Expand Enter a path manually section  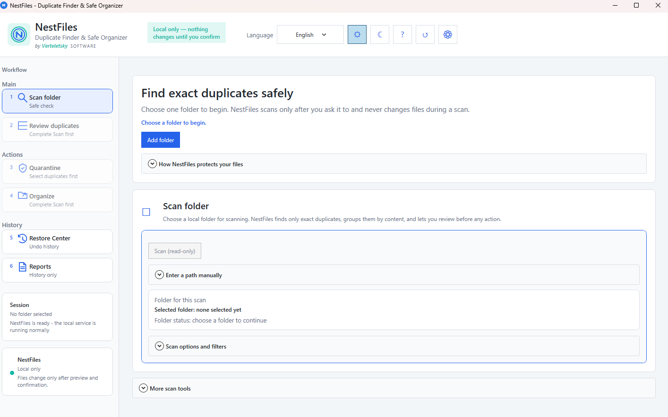click(x=394, y=275)
